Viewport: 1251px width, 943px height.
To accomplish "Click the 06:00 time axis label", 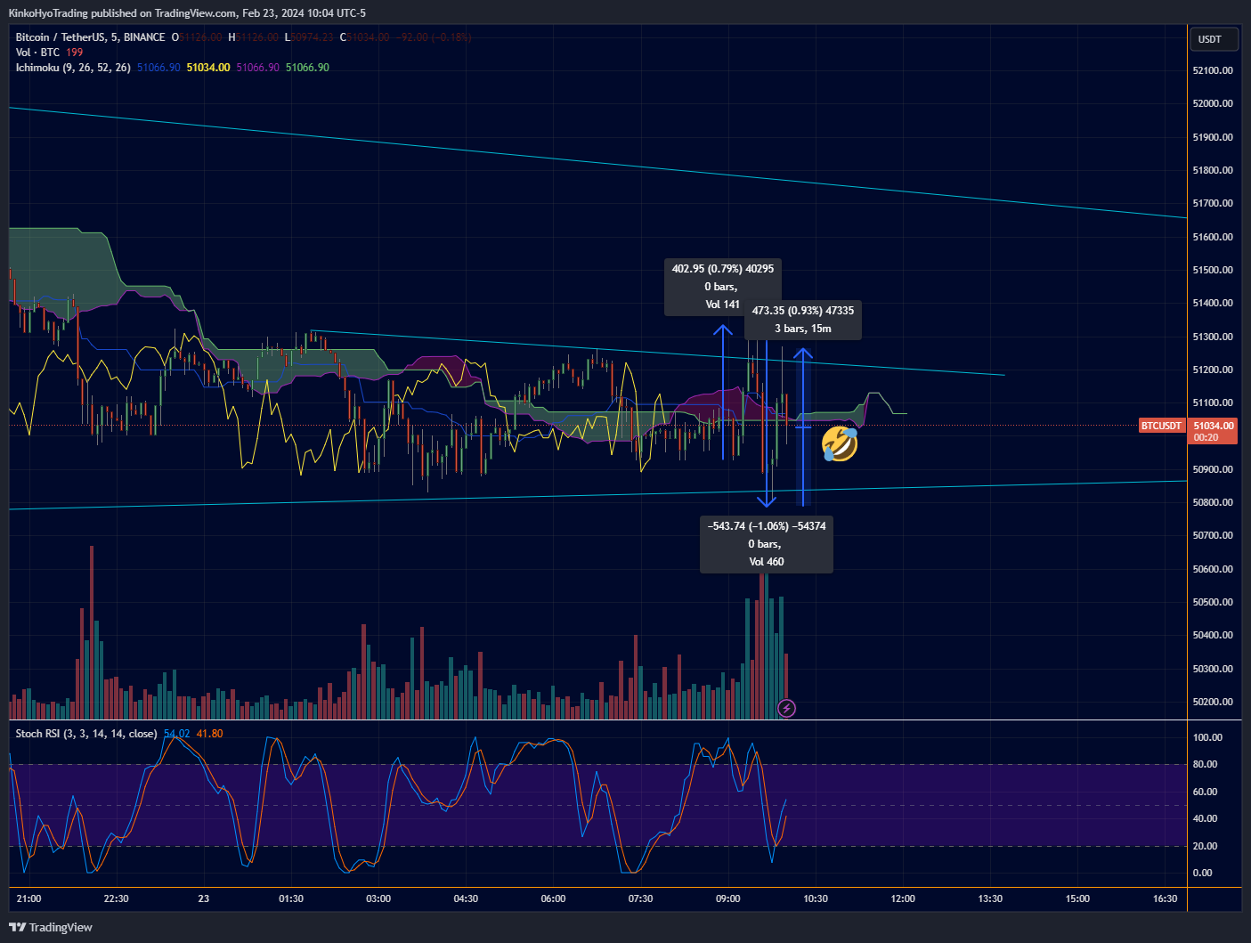I will click(x=553, y=898).
